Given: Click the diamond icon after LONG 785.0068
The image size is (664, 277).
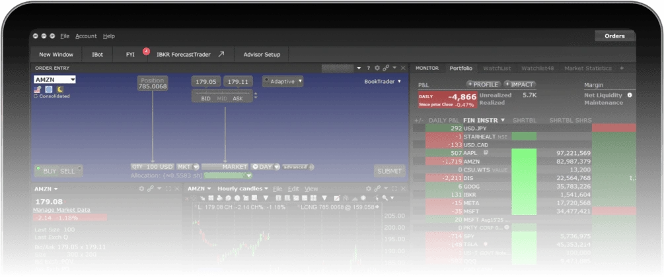Looking at the screenshot, I should point(377,207).
